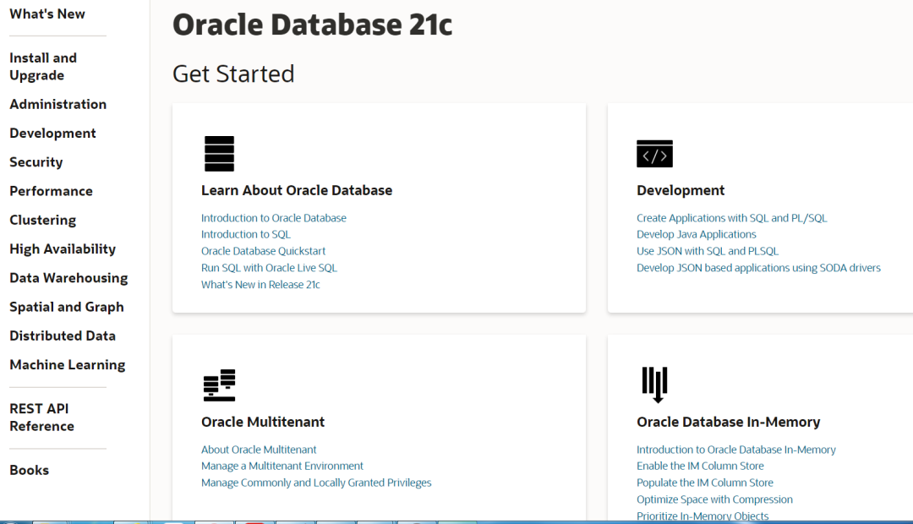Select Install and Upgrade sidebar item

[x=43, y=67]
